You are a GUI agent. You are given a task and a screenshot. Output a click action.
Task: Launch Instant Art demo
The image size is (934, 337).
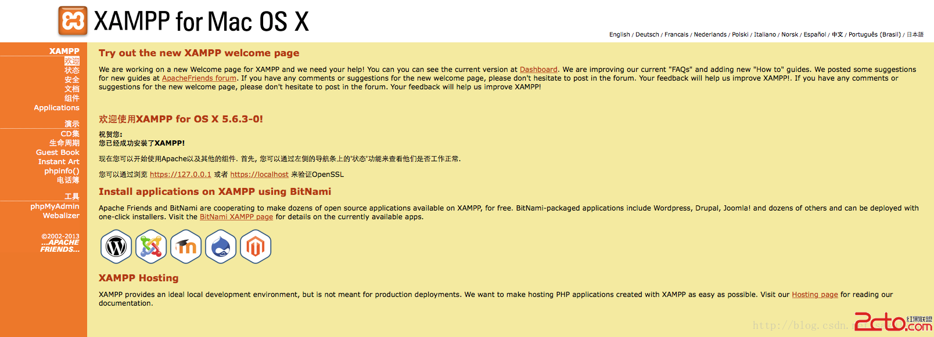point(59,161)
